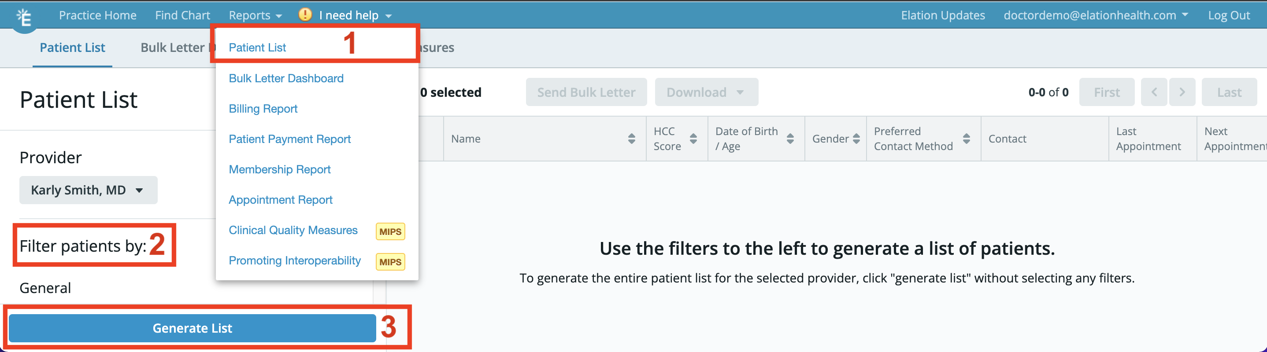1267x352 pixels.
Task: Sort the Name column using its sort arrows
Action: click(x=632, y=139)
